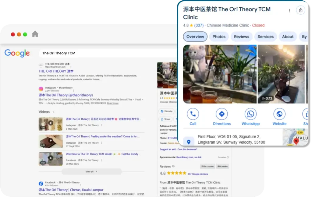Switch to the About tab
312x197 pixels.
click(x=288, y=37)
